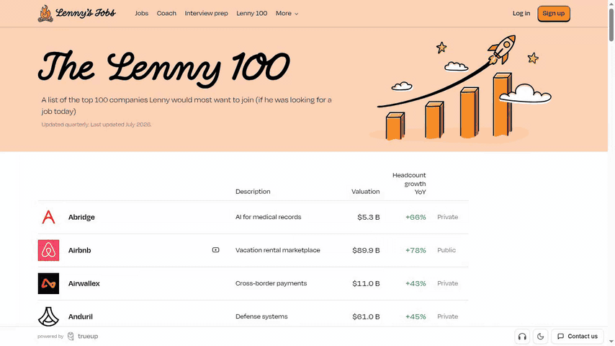
Task: Play the video icon in Airbnb row
Action: point(216,250)
